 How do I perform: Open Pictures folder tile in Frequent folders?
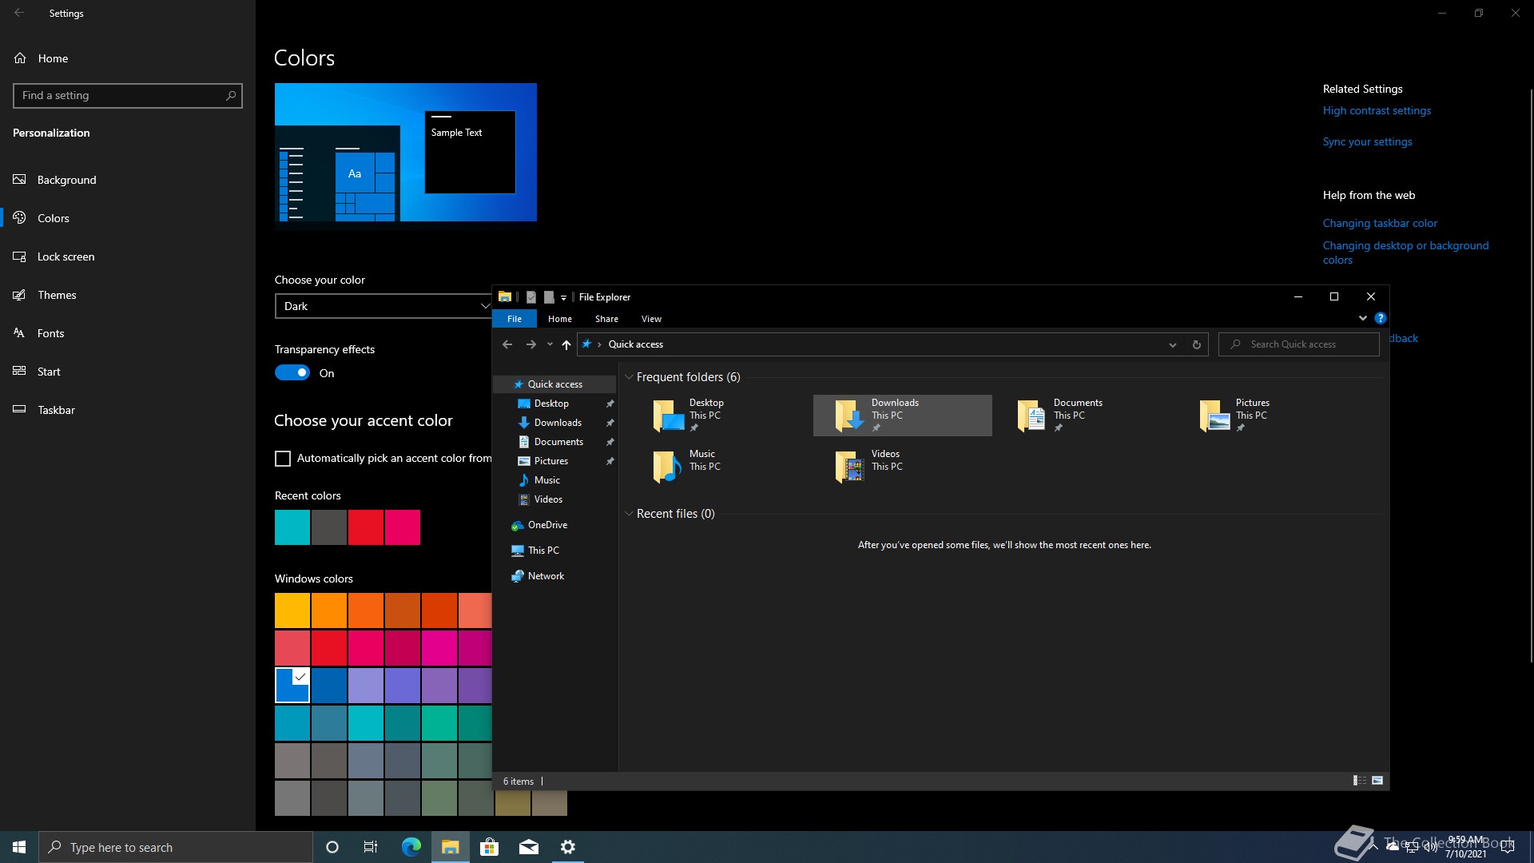click(1266, 415)
